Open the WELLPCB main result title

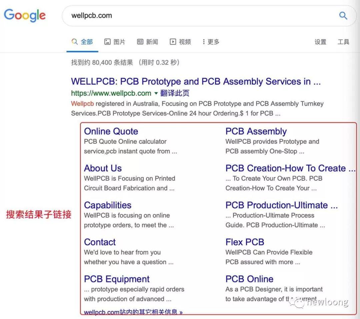click(x=196, y=81)
